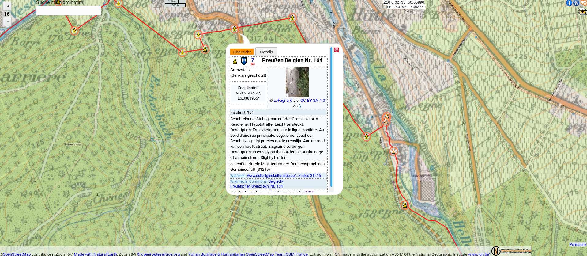Select the Übersicht tab
The height and width of the screenshot is (256, 587).
point(242,52)
